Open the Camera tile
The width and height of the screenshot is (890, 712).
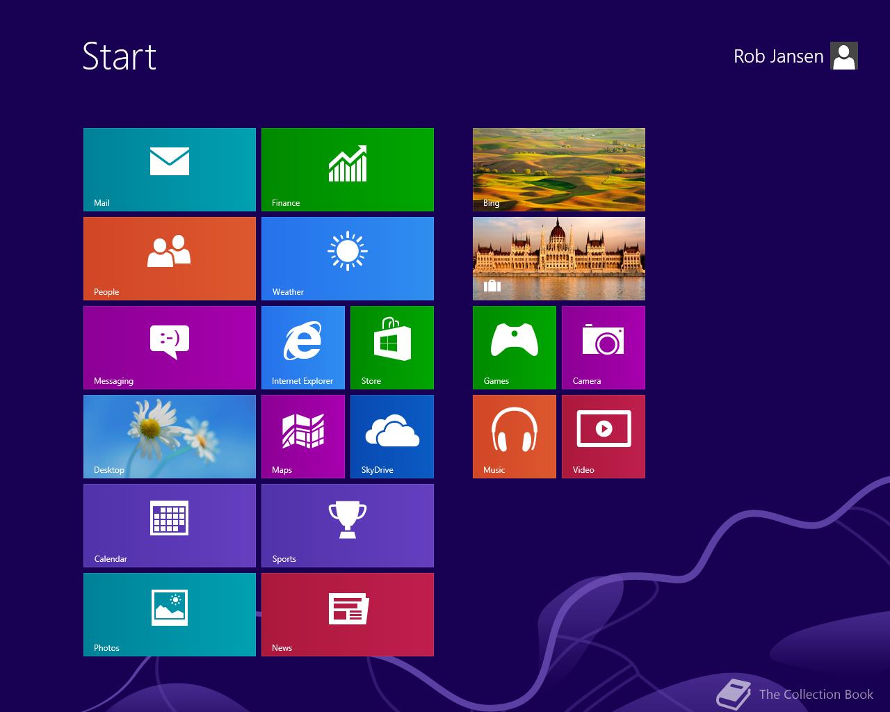604,348
